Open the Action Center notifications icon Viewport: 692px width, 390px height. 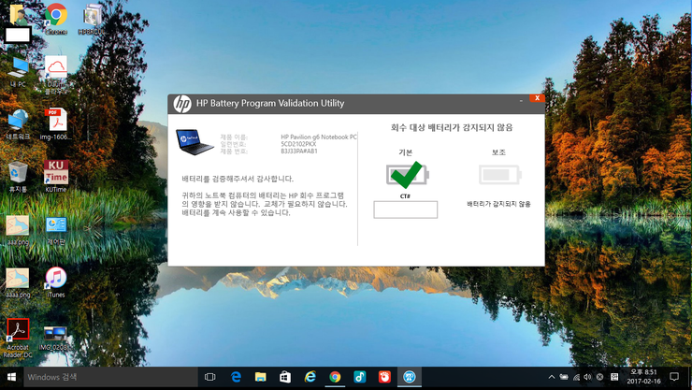674,377
